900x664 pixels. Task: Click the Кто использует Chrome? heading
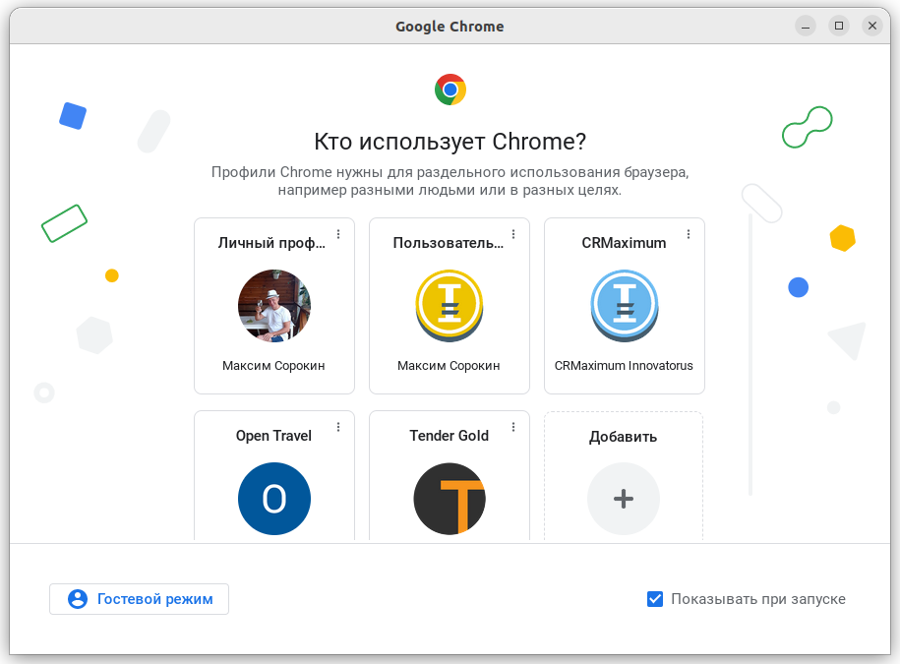tap(450, 142)
